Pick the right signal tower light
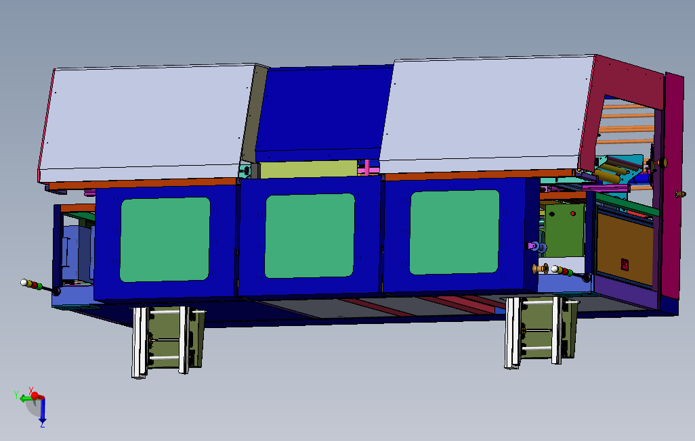The image size is (695, 441). 572,273
